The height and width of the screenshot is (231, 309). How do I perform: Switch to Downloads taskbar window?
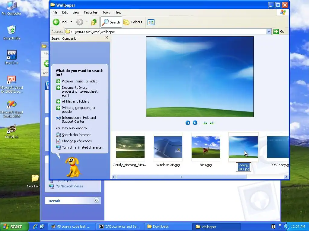(x=168, y=227)
